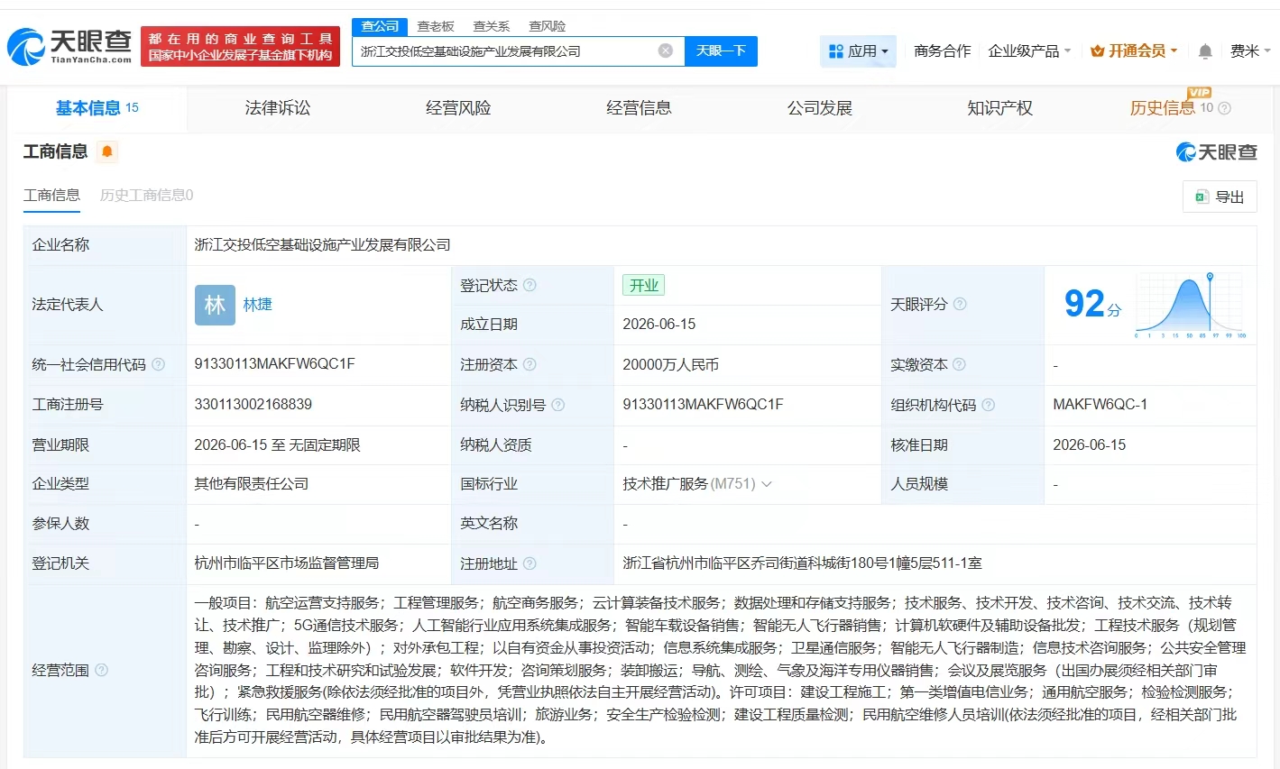
Task: Click the help icon next to 注册资本
Action: pyautogui.click(x=529, y=364)
